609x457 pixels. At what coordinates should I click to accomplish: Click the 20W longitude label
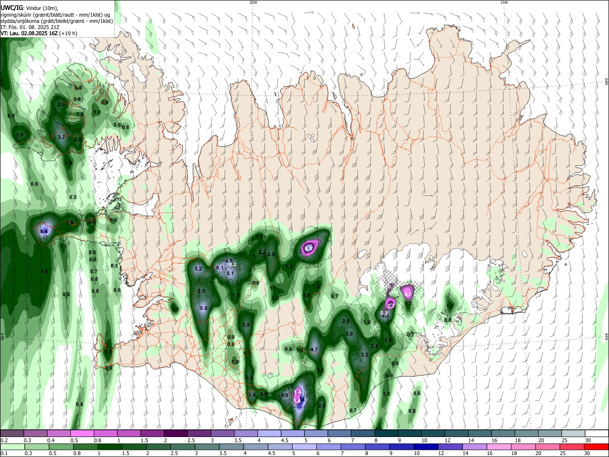(x=253, y=2)
